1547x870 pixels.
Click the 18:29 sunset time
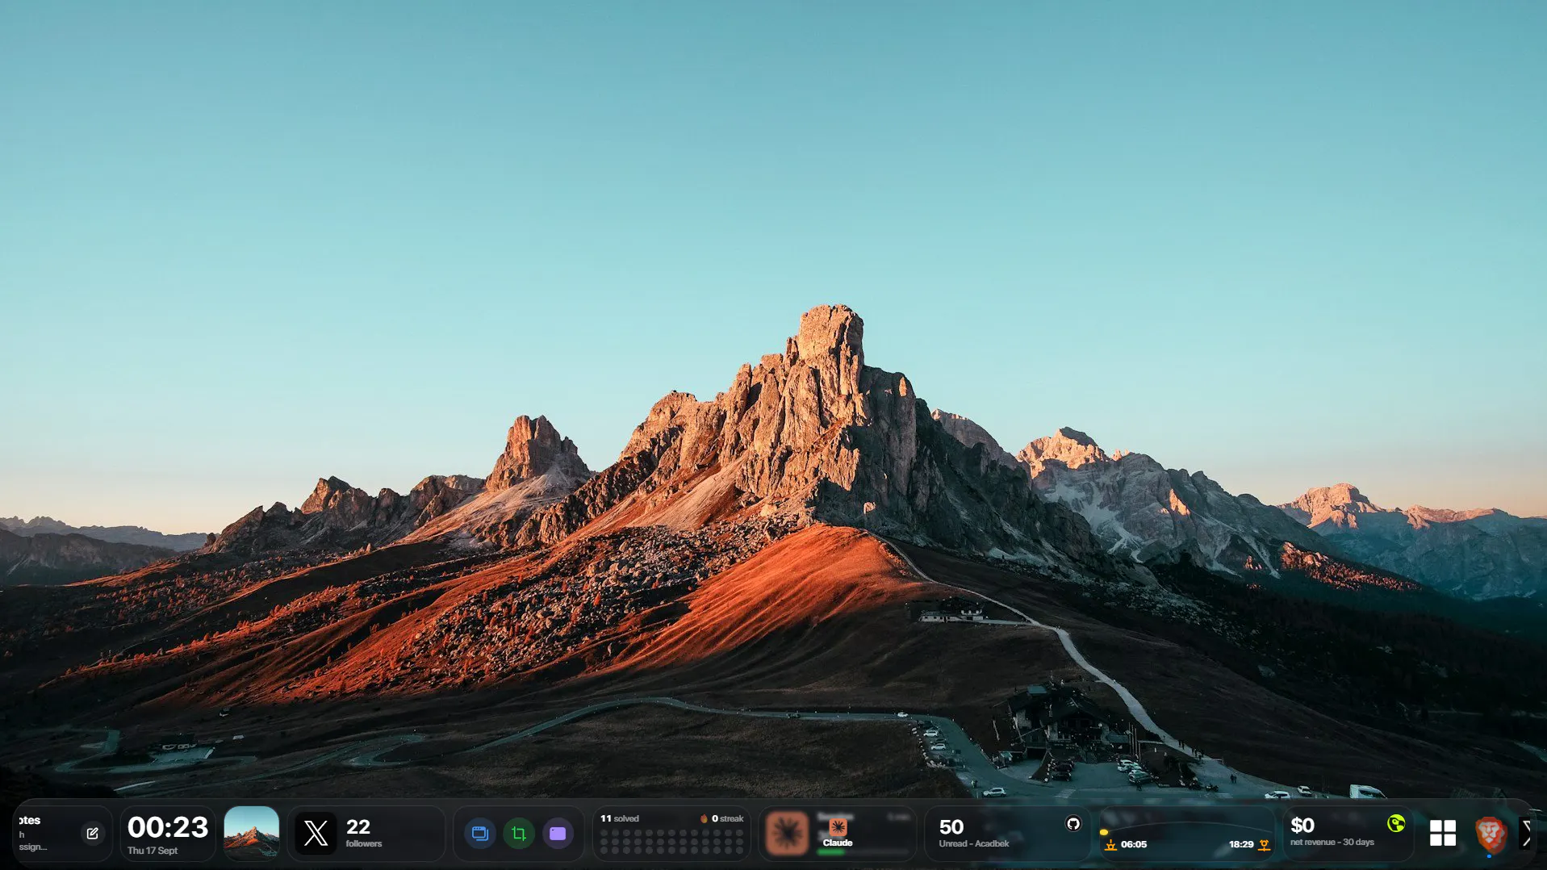tap(1241, 844)
